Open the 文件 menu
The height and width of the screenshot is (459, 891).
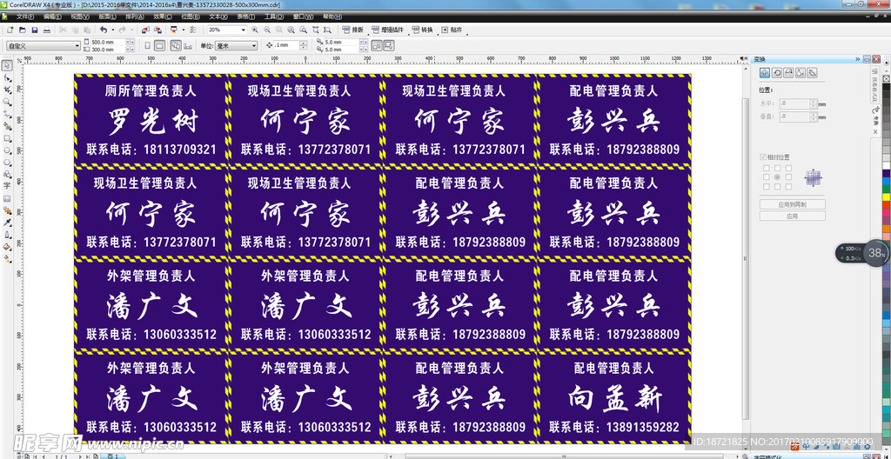point(25,17)
